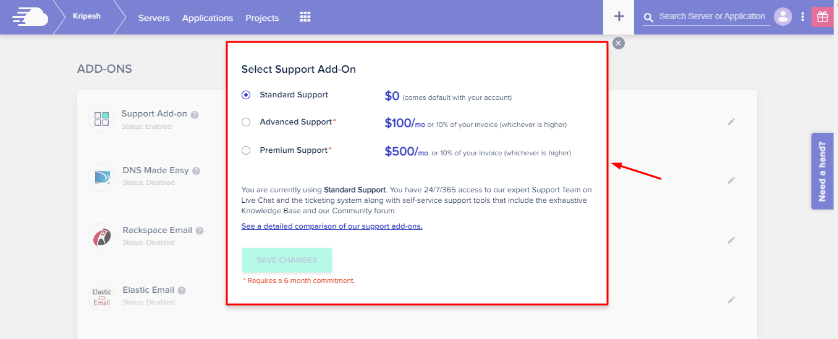This screenshot has width=838, height=339.
Task: Select Standard Support radio button
Action: point(246,95)
